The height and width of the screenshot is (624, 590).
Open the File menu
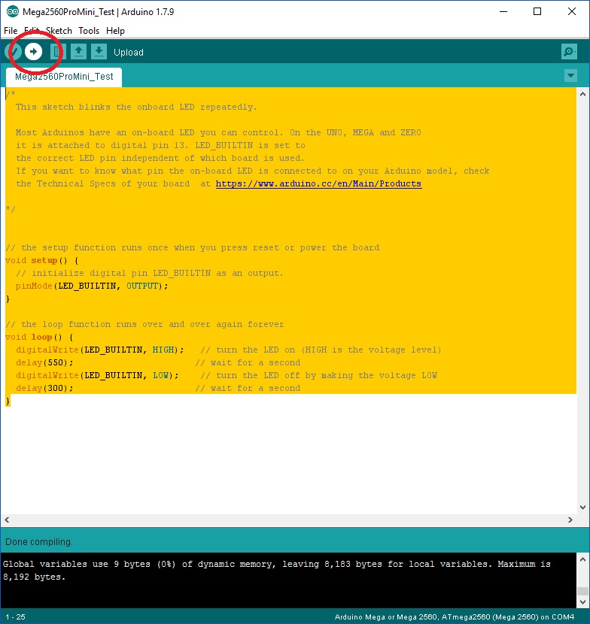tap(11, 31)
